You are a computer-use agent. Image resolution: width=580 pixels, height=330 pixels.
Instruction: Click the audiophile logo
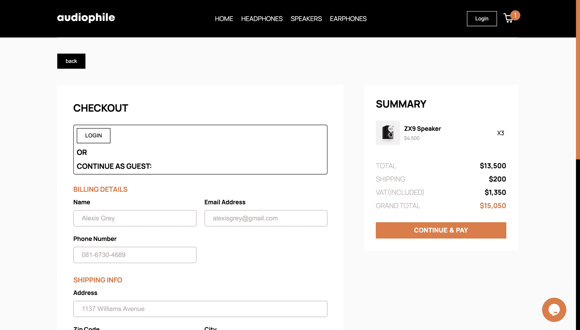[86, 18]
